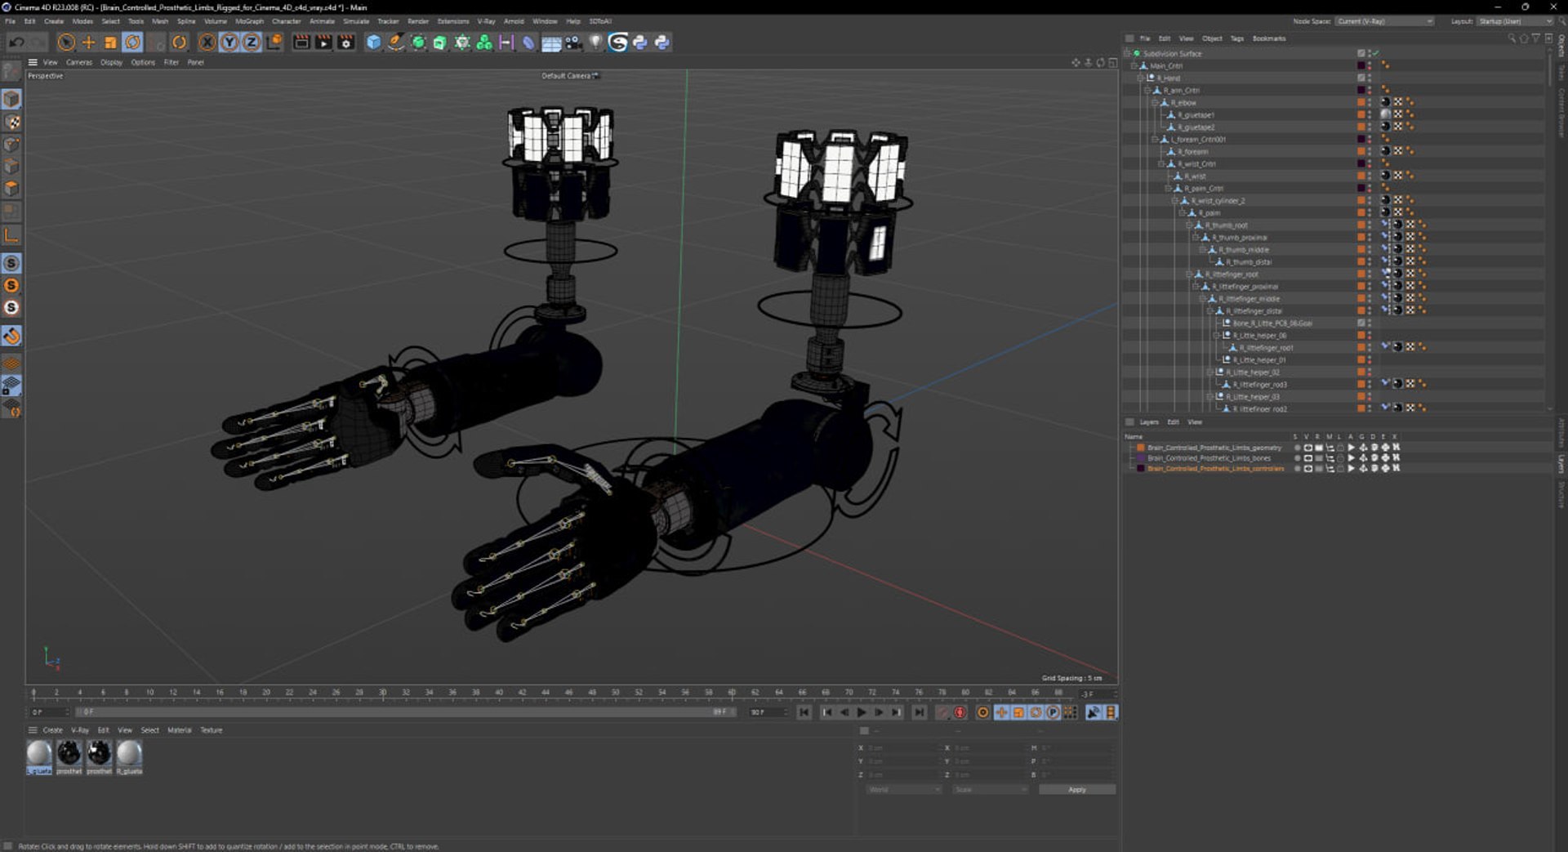The height and width of the screenshot is (852, 1568).
Task: Play the animation forward
Action: (862, 713)
